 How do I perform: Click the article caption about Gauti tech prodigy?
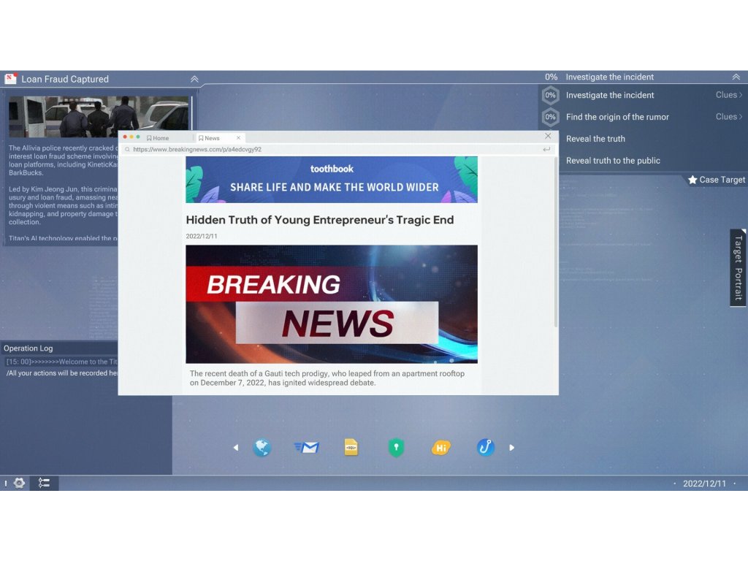(327, 378)
